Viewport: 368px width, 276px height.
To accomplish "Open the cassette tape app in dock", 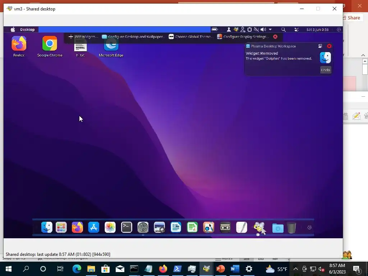I will pyautogui.click(x=225, y=227).
